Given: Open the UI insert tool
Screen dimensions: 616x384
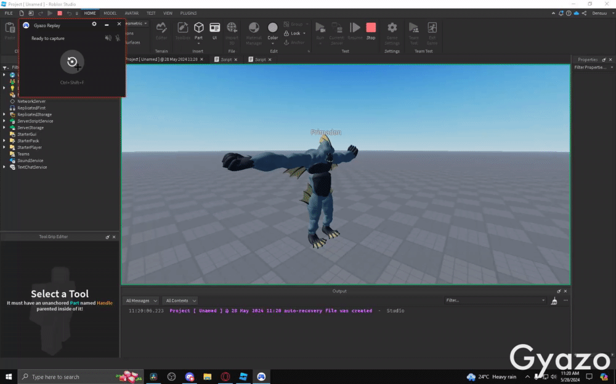Looking at the screenshot, I should point(214,31).
